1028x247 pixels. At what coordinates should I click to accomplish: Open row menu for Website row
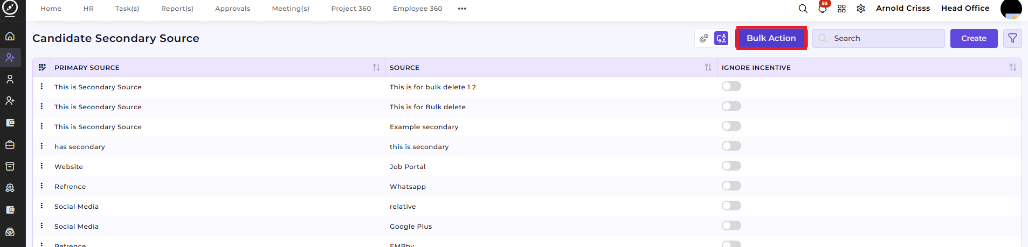42,166
